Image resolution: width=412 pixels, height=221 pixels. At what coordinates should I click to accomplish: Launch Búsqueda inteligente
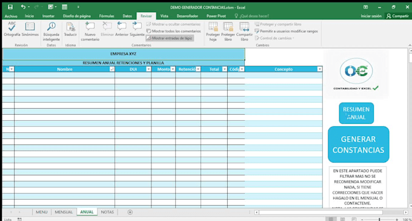[51, 32]
